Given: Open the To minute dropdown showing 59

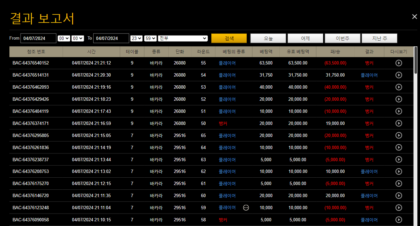Looking at the screenshot, I should [x=150, y=38].
